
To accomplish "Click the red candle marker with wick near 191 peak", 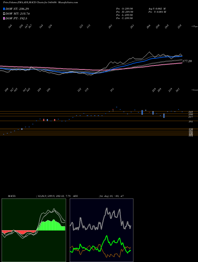I will tap(113, 110).
